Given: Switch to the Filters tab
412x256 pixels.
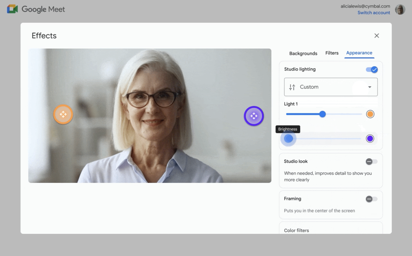Looking at the screenshot, I should coord(332,53).
